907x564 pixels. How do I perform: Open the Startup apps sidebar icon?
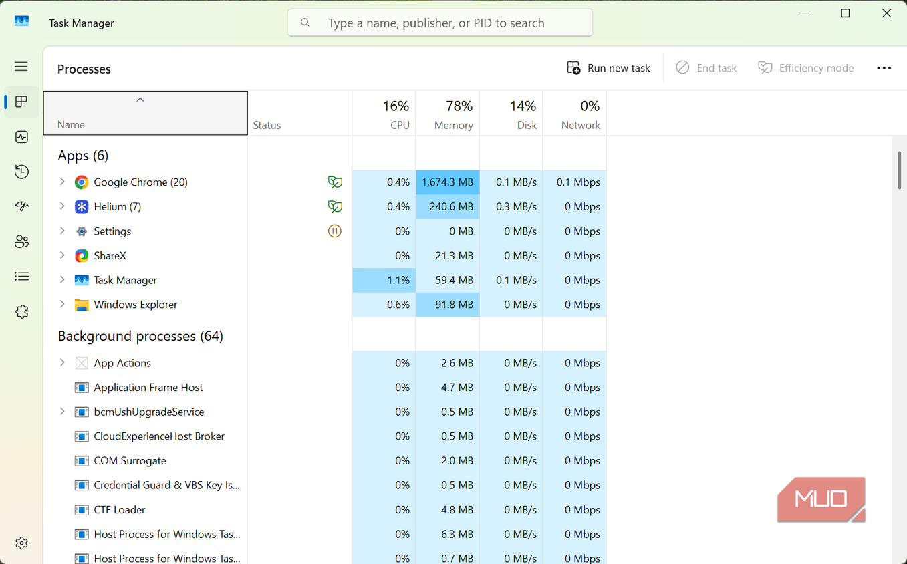tap(21, 206)
